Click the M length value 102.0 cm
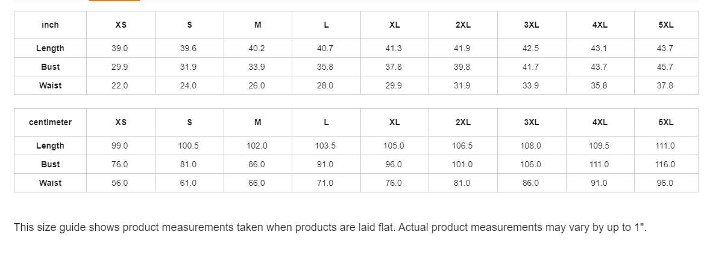 (257, 146)
